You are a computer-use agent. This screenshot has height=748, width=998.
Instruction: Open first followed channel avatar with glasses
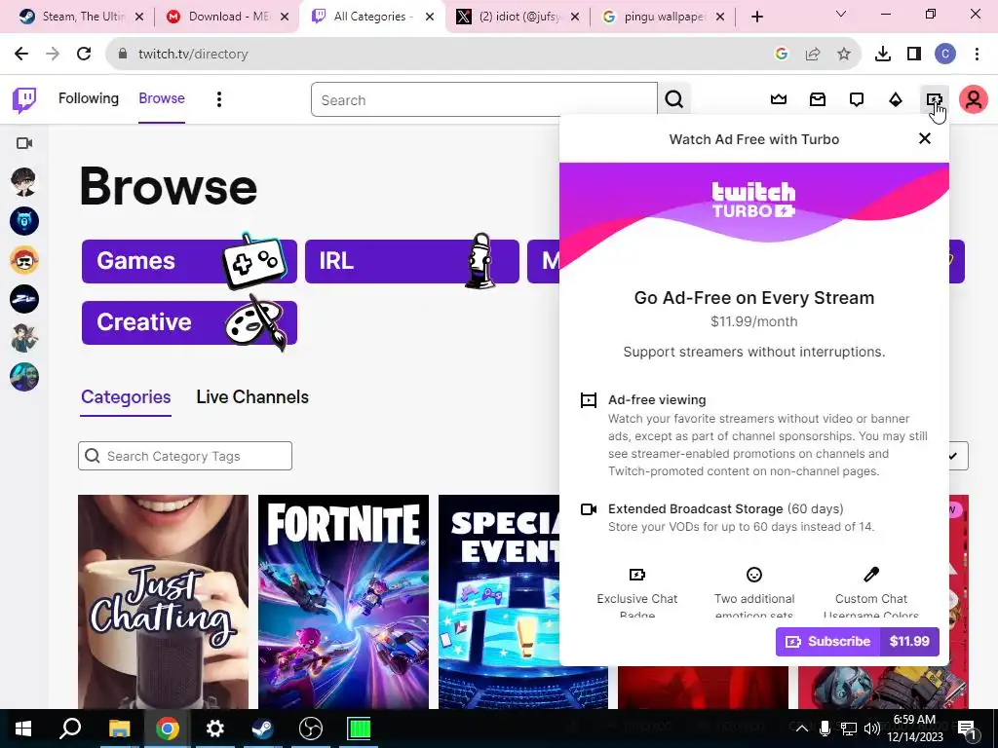tap(24, 182)
